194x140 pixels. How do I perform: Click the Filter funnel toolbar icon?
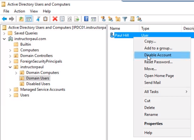tap(125, 19)
